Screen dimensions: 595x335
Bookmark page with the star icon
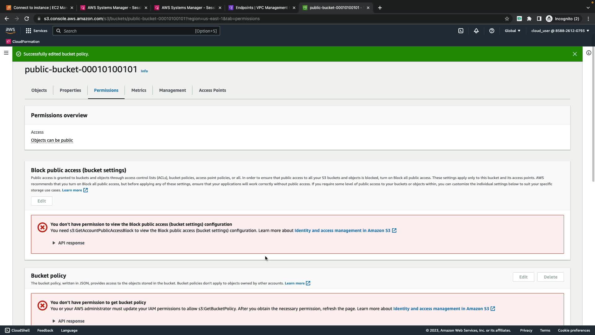(507, 19)
